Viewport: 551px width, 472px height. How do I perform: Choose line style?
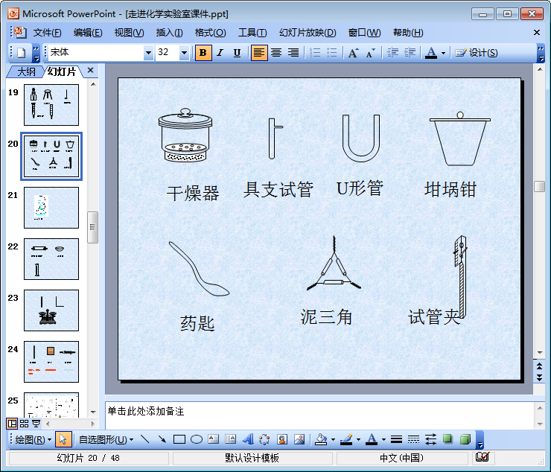(396, 439)
